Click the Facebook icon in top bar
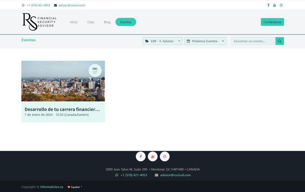This screenshot has height=192, width=305. click(x=268, y=5)
